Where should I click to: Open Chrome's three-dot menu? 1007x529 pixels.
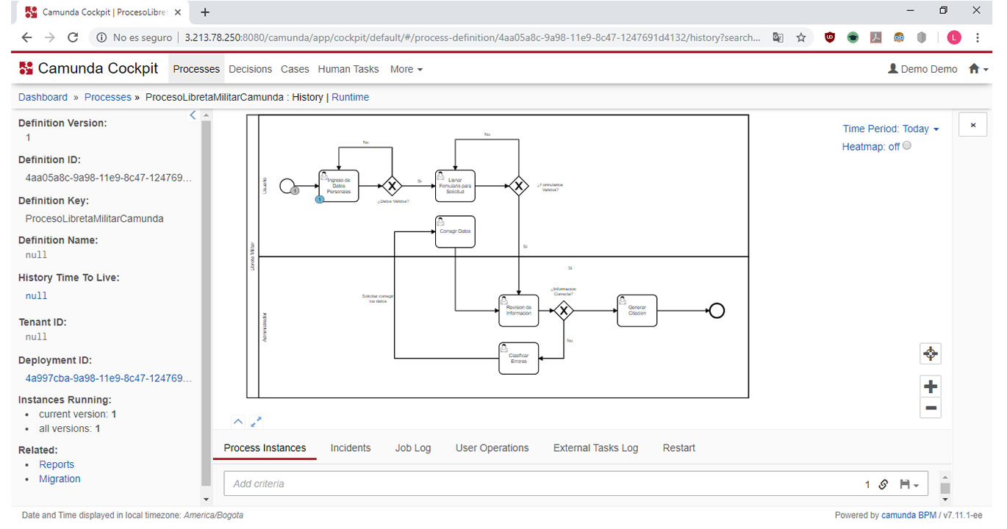pyautogui.click(x=978, y=37)
